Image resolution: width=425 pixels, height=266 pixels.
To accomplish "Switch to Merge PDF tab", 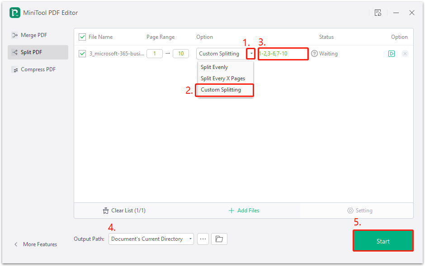I will tap(38, 35).
